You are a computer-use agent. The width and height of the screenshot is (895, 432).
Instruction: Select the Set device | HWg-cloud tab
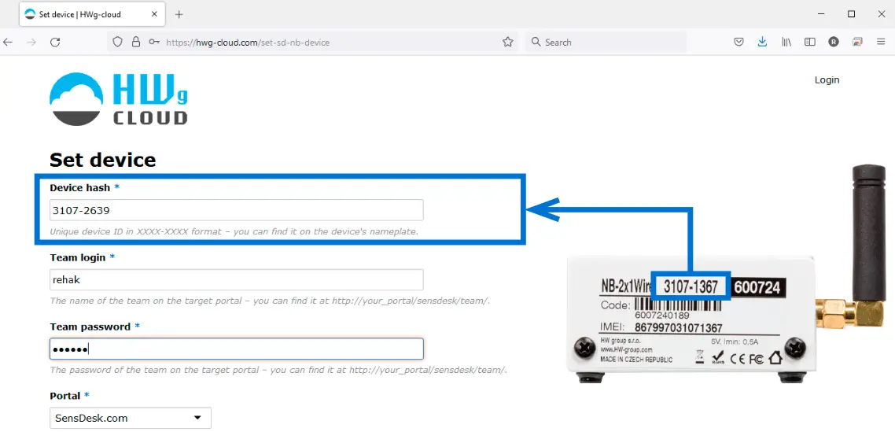coord(92,14)
